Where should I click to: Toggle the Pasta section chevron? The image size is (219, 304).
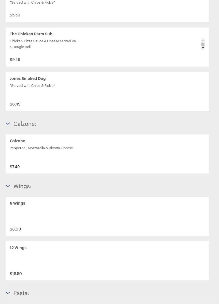click(8, 293)
